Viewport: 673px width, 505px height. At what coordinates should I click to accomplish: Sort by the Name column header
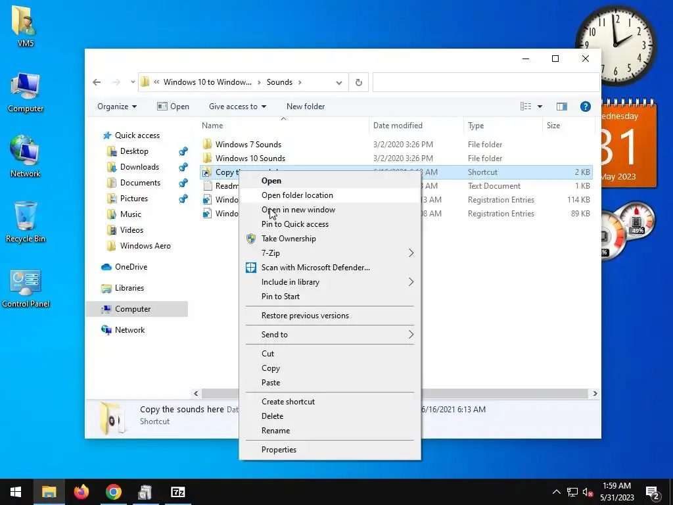point(283,126)
